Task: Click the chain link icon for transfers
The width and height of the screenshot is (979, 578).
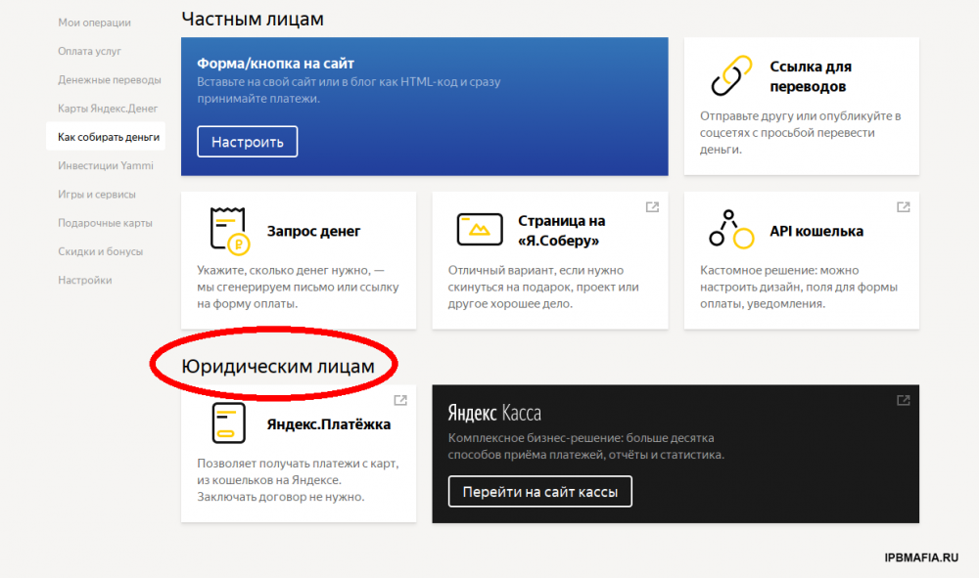Action: pos(731,75)
